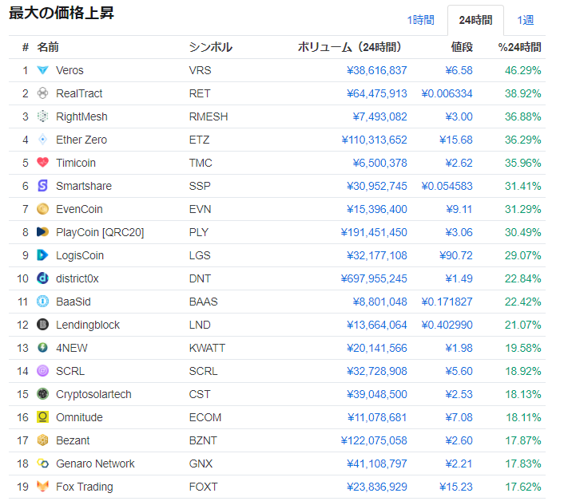Click the Timicoin heart icon
The width and height of the screenshot is (568, 501).
(x=42, y=163)
